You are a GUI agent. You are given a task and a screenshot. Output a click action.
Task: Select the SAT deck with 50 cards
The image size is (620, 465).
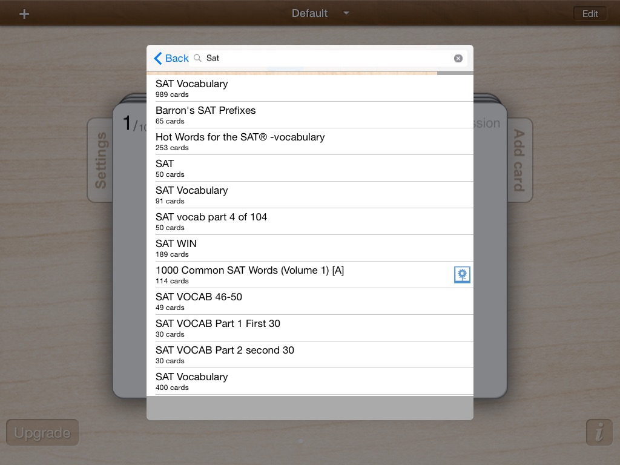[x=309, y=168]
